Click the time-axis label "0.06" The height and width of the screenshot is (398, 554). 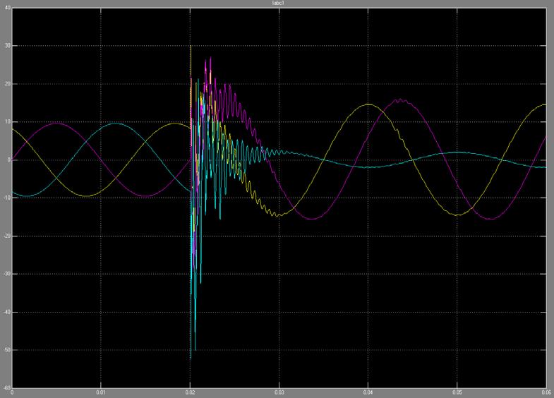click(x=546, y=392)
